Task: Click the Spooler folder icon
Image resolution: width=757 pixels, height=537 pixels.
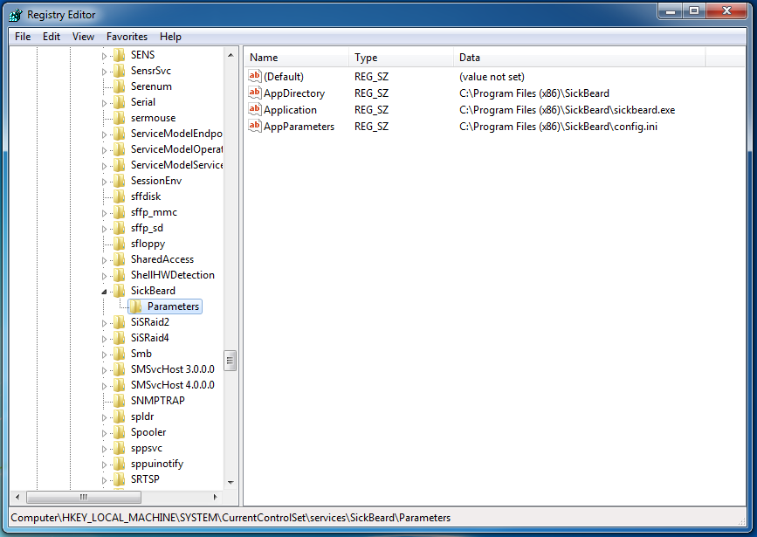Action: click(120, 432)
